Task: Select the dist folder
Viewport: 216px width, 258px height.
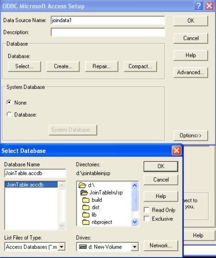Action: [x=95, y=207]
